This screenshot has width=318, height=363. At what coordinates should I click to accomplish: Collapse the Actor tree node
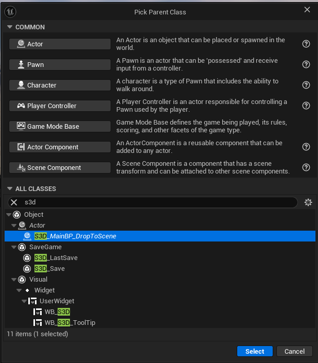(14, 226)
